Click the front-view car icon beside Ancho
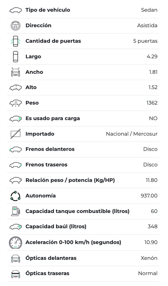The height and width of the screenshot is (286, 168). tap(16, 72)
